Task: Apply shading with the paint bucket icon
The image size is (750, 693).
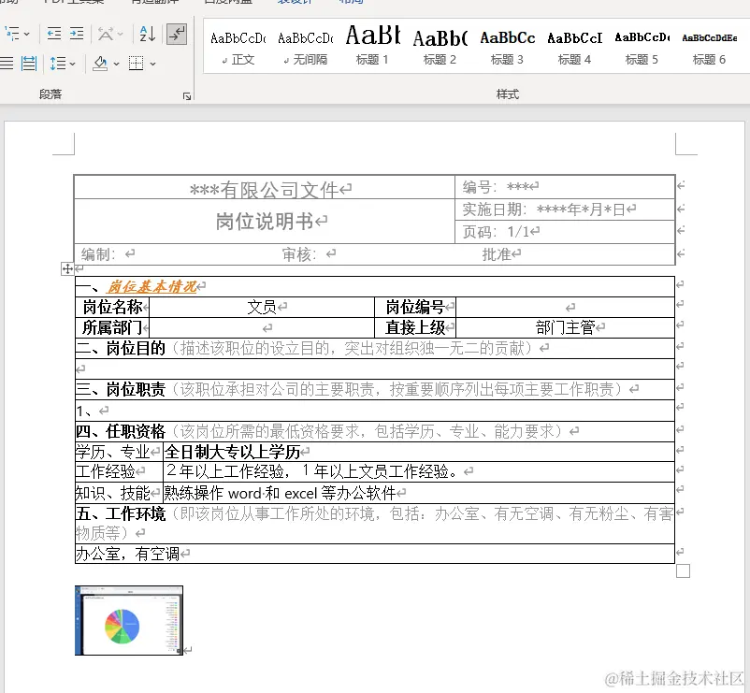Action: 100,64
